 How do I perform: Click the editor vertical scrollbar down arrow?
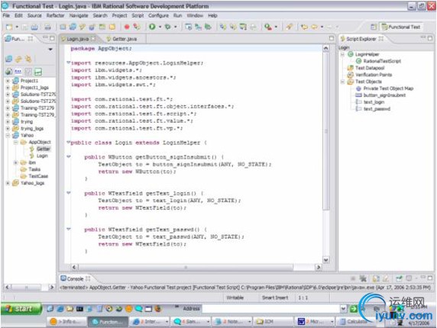click(325, 260)
